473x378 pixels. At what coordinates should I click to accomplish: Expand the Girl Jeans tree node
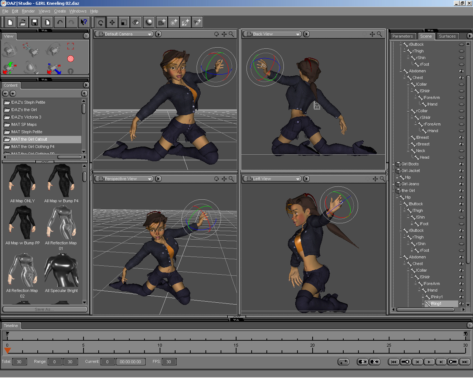(394, 184)
